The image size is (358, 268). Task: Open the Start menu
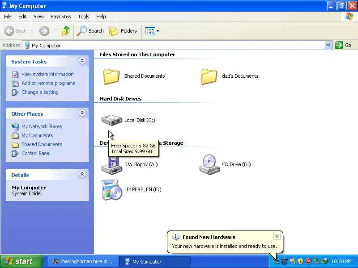pos(21,261)
